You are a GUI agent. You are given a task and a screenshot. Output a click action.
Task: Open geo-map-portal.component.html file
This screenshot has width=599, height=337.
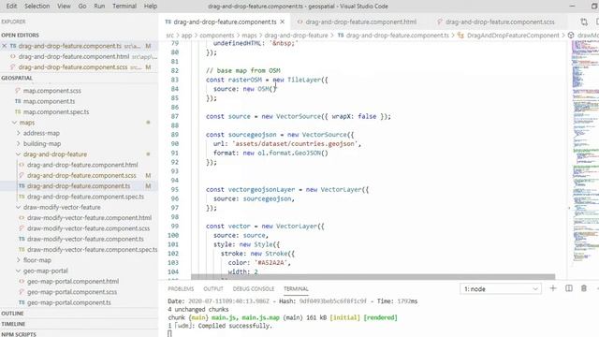[x=73, y=281]
